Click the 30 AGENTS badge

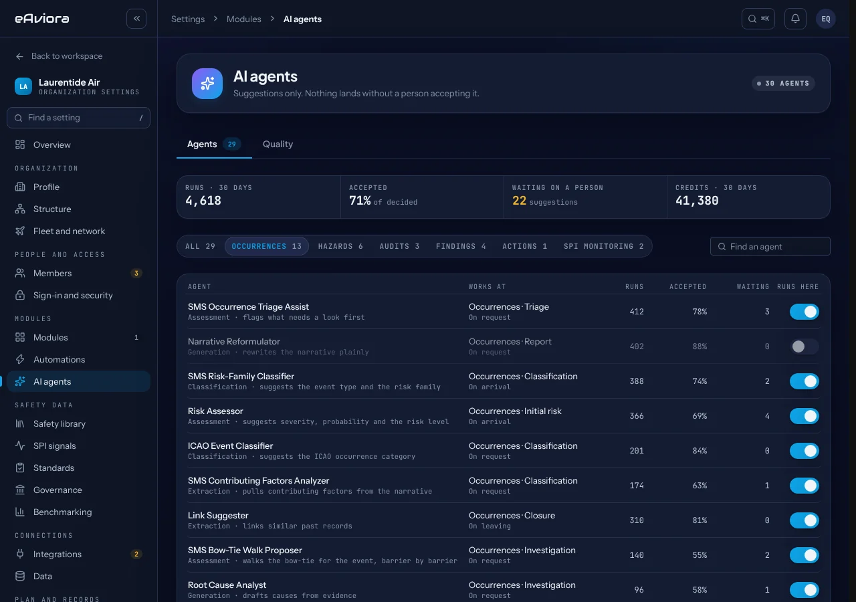(x=783, y=84)
